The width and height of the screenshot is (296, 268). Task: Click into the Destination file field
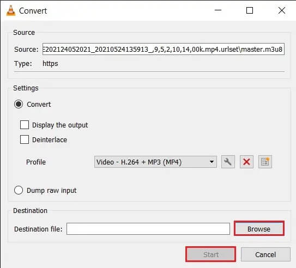[148, 229]
